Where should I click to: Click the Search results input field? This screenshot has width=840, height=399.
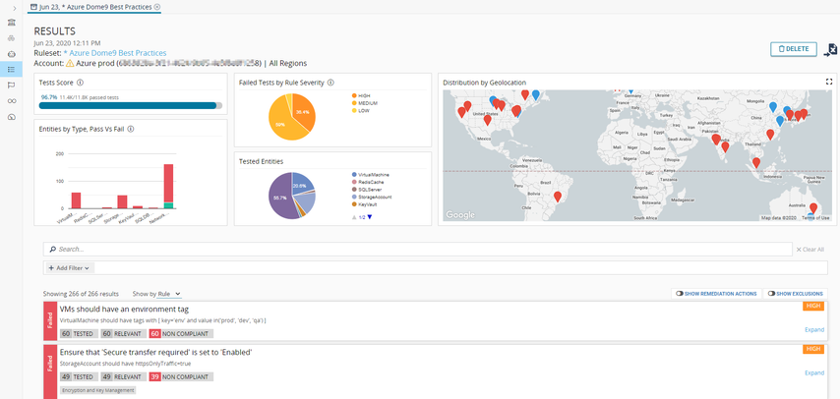417,249
